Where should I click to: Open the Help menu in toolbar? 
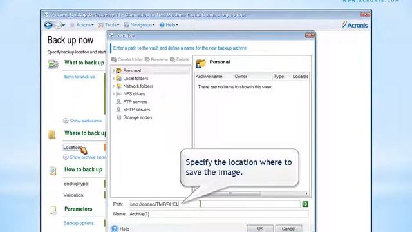[x=169, y=25]
